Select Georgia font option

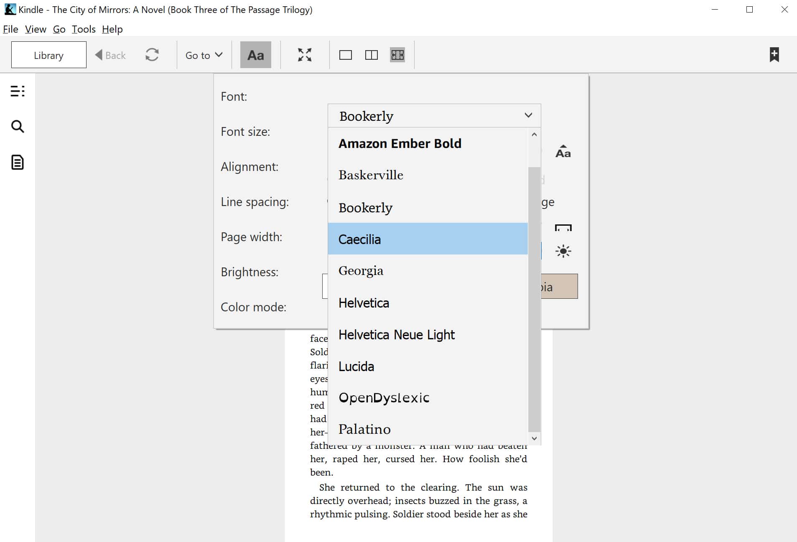click(428, 270)
